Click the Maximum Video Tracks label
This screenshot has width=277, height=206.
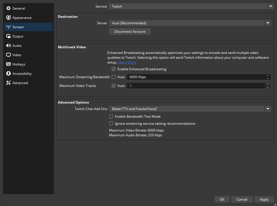(78, 86)
